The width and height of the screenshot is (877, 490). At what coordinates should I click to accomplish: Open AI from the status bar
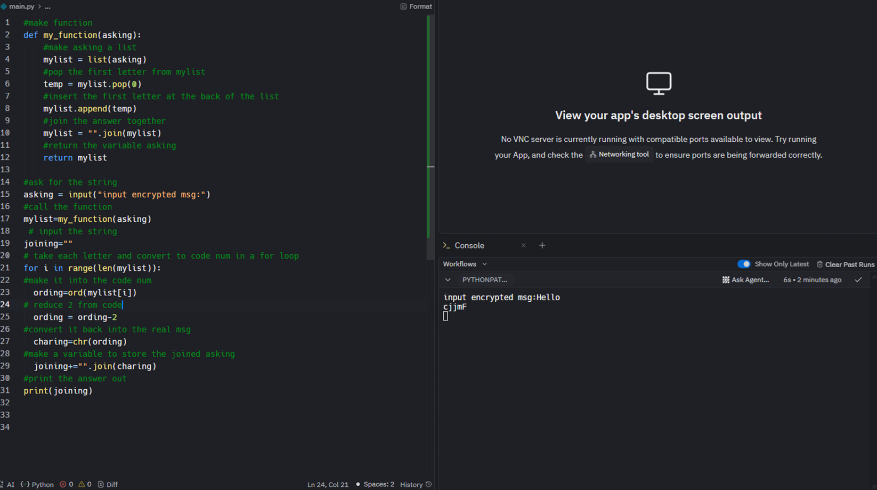pyautogui.click(x=9, y=484)
